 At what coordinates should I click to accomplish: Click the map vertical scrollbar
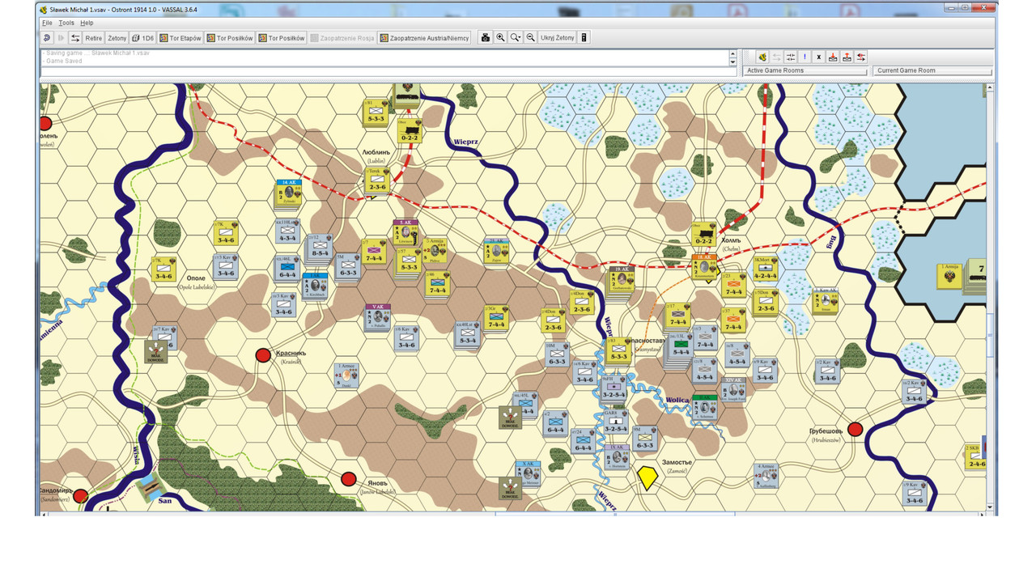pyautogui.click(x=991, y=295)
